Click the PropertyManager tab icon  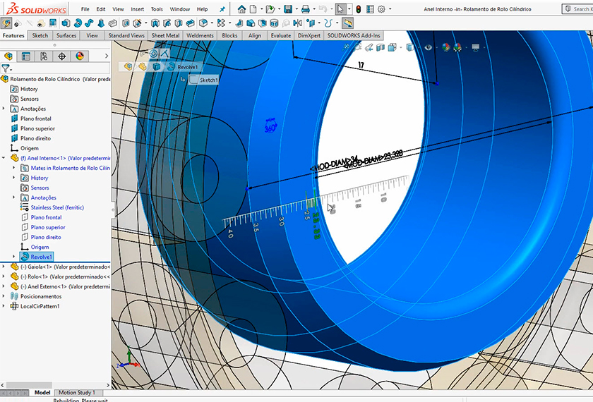[26, 56]
